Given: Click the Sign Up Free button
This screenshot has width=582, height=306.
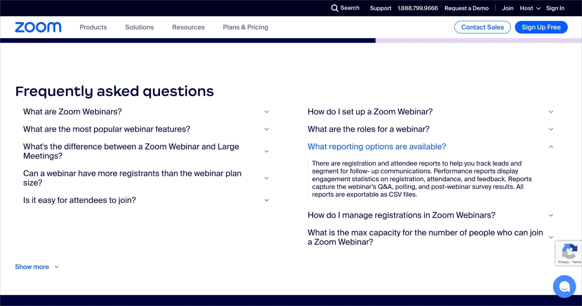Looking at the screenshot, I should point(541,27).
